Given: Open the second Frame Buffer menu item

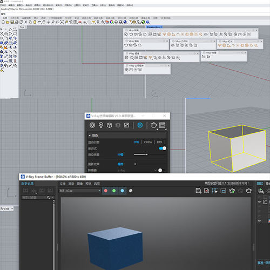Looking at the screenshot, I should pos(71,184).
